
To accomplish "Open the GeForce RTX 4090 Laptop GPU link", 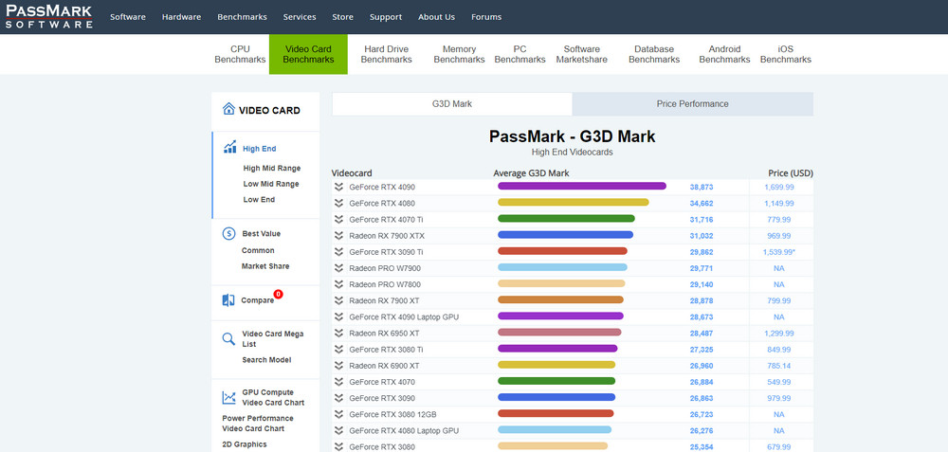I will tap(404, 317).
